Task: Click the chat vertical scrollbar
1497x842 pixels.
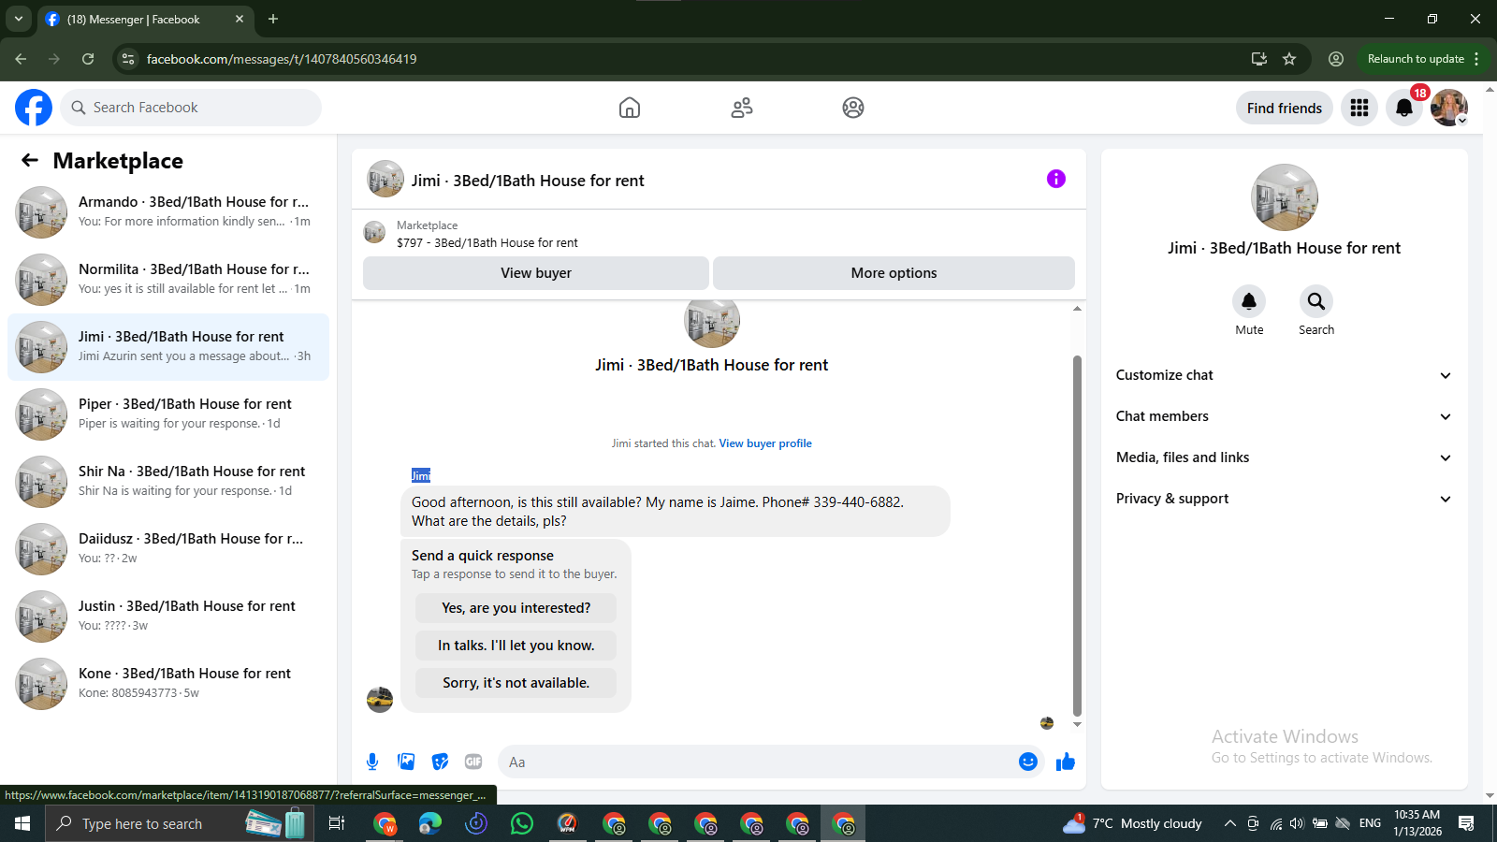Action: tap(1077, 535)
